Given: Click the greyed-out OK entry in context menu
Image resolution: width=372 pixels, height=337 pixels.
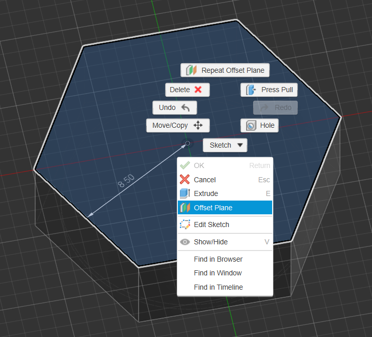Looking at the screenshot, I should 225,165.
